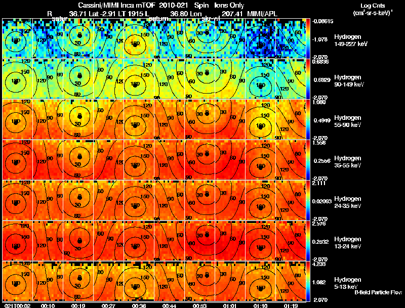This screenshot has width=405, height=308.
Task: Click the '01:01' time axis label
Action: point(230,305)
